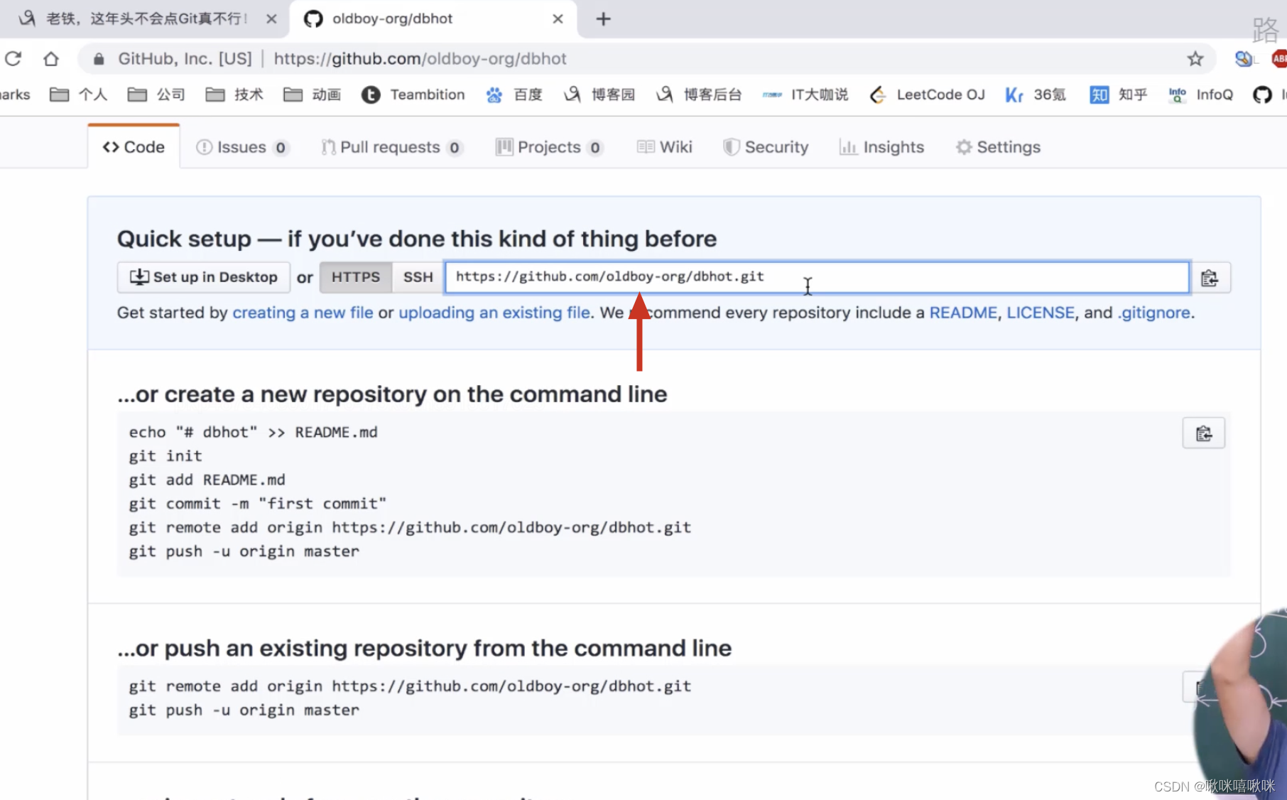Open the 技术 bookmarks folder
This screenshot has height=800, width=1287.
click(x=234, y=94)
